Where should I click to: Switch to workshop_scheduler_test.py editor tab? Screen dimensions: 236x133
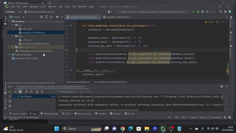83,17
